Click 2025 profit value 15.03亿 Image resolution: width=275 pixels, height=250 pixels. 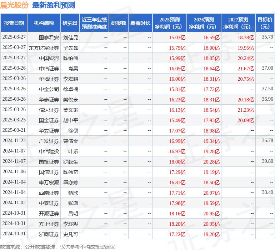pyautogui.click(x=177, y=37)
